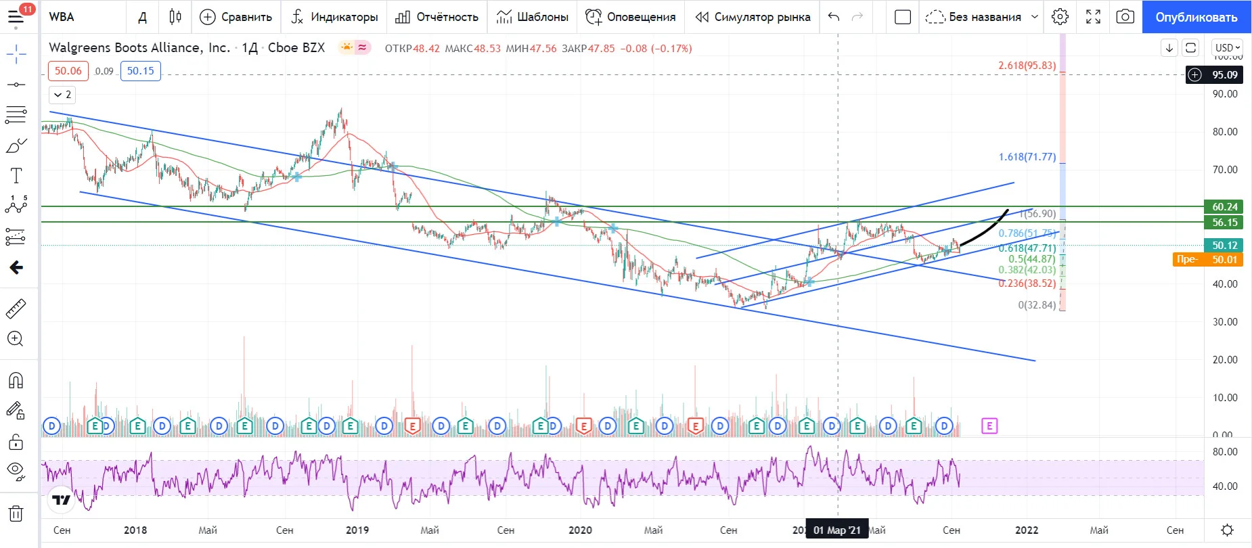Start the Симулятор рынка replay

[753, 17]
